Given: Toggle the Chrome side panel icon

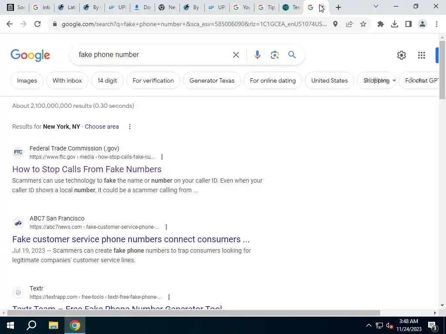Looking at the screenshot, I should tap(409, 24).
